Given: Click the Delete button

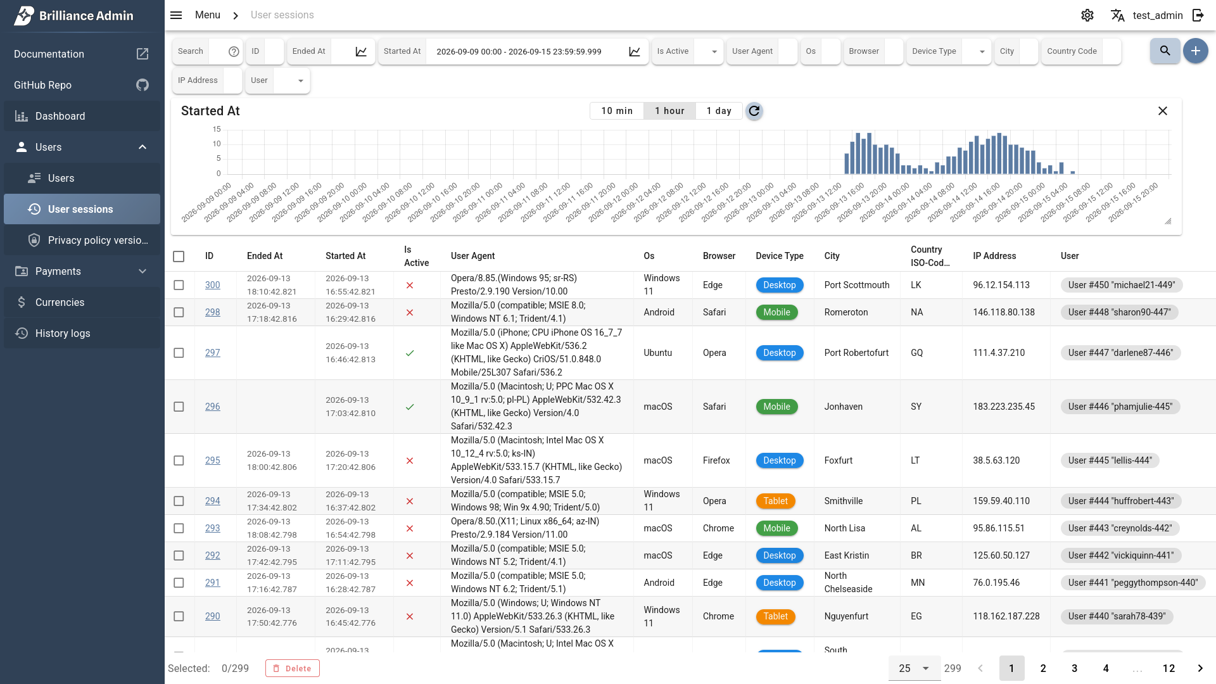Looking at the screenshot, I should pyautogui.click(x=293, y=668).
